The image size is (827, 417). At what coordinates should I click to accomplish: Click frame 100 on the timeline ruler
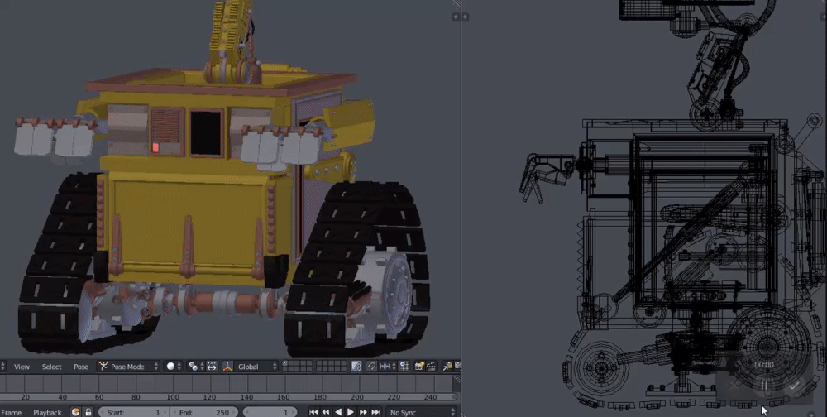(173, 397)
